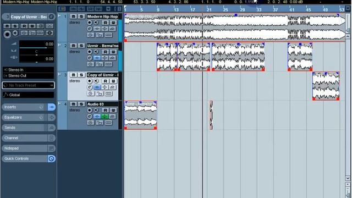The image size is (352, 198).
Task: Select the Copy of Uzmir audio clip
Action: point(326,86)
